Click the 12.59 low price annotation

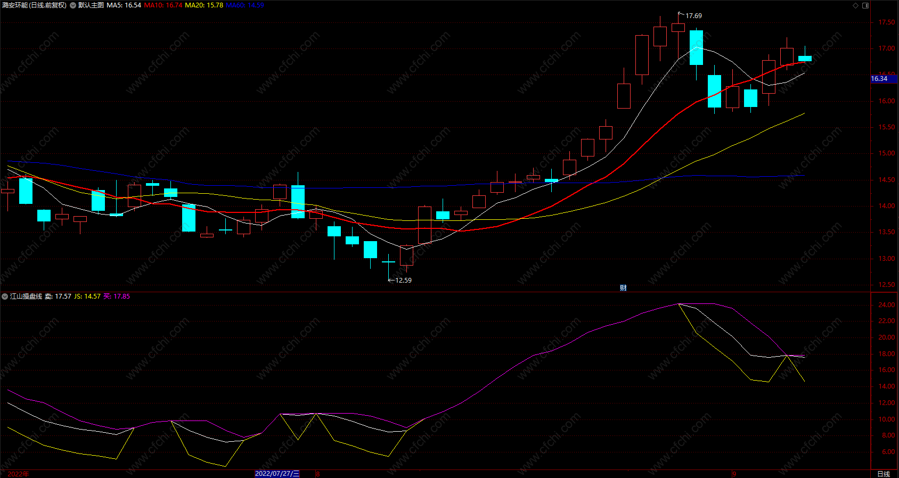click(x=403, y=281)
